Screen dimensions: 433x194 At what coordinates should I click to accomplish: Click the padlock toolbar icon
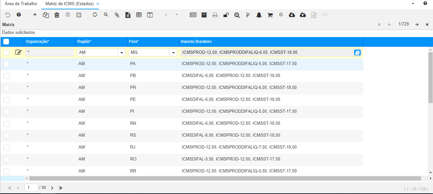click(x=226, y=15)
